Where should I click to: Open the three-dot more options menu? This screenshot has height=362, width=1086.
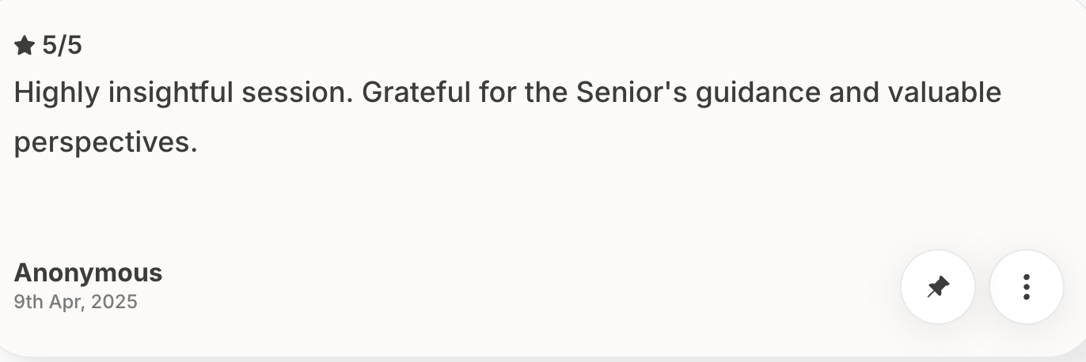(1026, 287)
